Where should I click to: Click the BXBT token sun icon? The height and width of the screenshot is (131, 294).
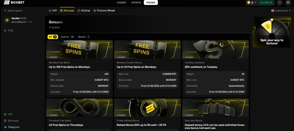(7, 20)
